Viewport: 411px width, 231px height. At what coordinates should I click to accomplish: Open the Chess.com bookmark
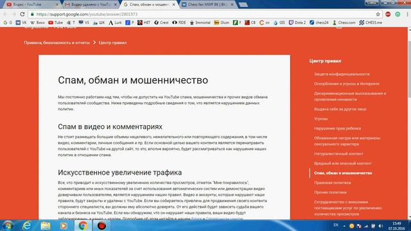344,22
